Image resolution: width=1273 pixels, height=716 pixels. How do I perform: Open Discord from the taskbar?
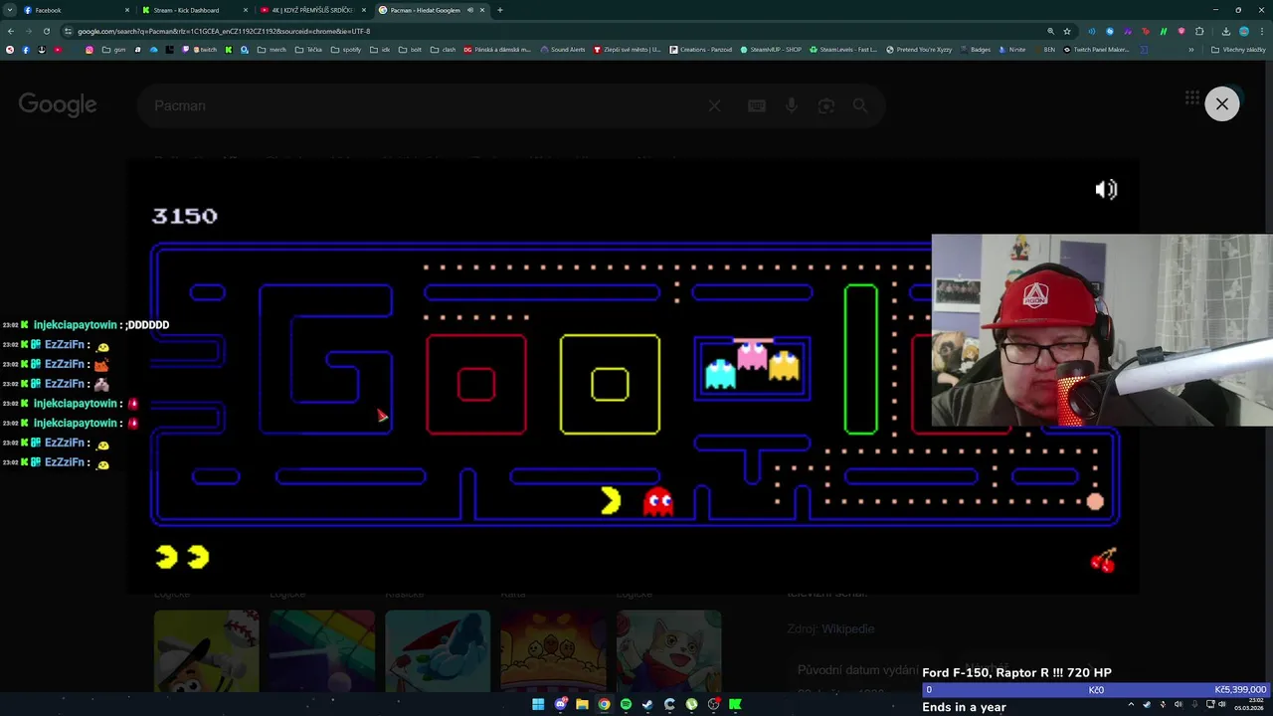tap(560, 704)
